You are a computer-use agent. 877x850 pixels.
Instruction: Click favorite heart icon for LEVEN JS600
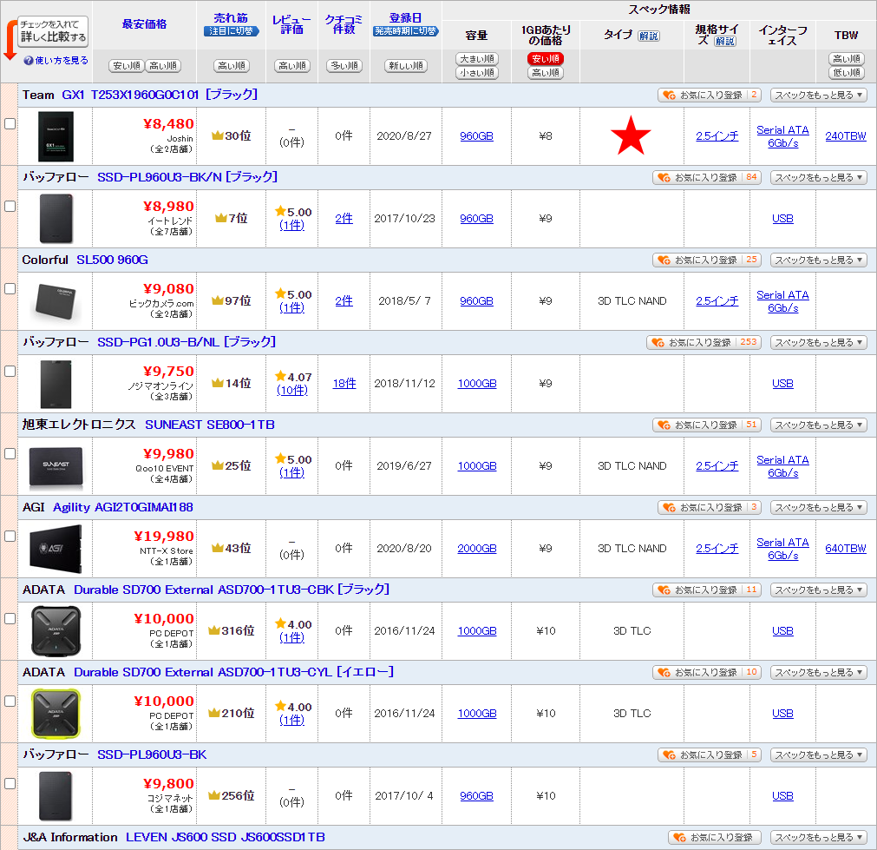click(x=679, y=837)
